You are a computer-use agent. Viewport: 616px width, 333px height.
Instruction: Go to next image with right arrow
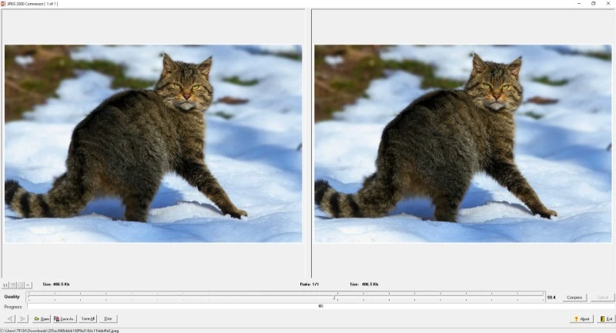(x=23, y=318)
